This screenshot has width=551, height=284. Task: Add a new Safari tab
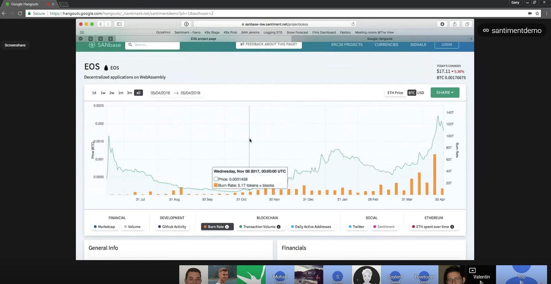coord(471,39)
